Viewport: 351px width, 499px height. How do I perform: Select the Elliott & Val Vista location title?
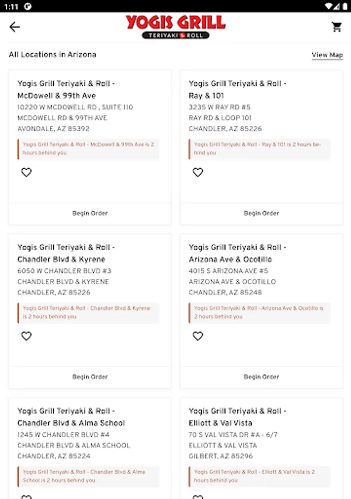[x=237, y=417]
